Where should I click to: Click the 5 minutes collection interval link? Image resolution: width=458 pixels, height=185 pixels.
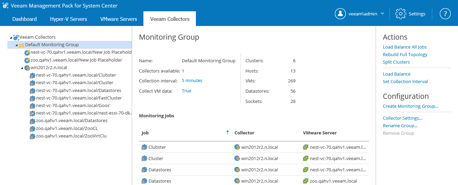click(x=192, y=81)
